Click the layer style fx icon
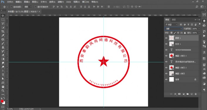Image resolution: width=207 pixels, height=110 pixels. coord(175,94)
